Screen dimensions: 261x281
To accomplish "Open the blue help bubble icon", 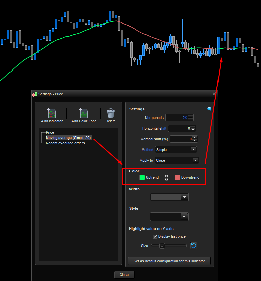I will coord(209,109).
